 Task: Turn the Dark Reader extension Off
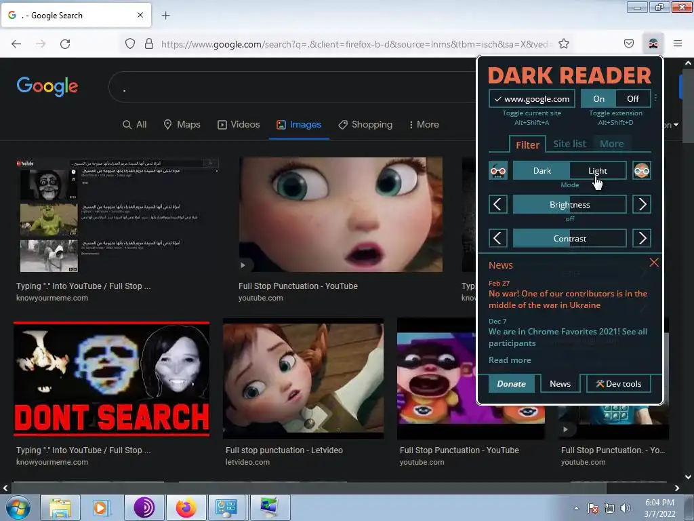(x=633, y=98)
